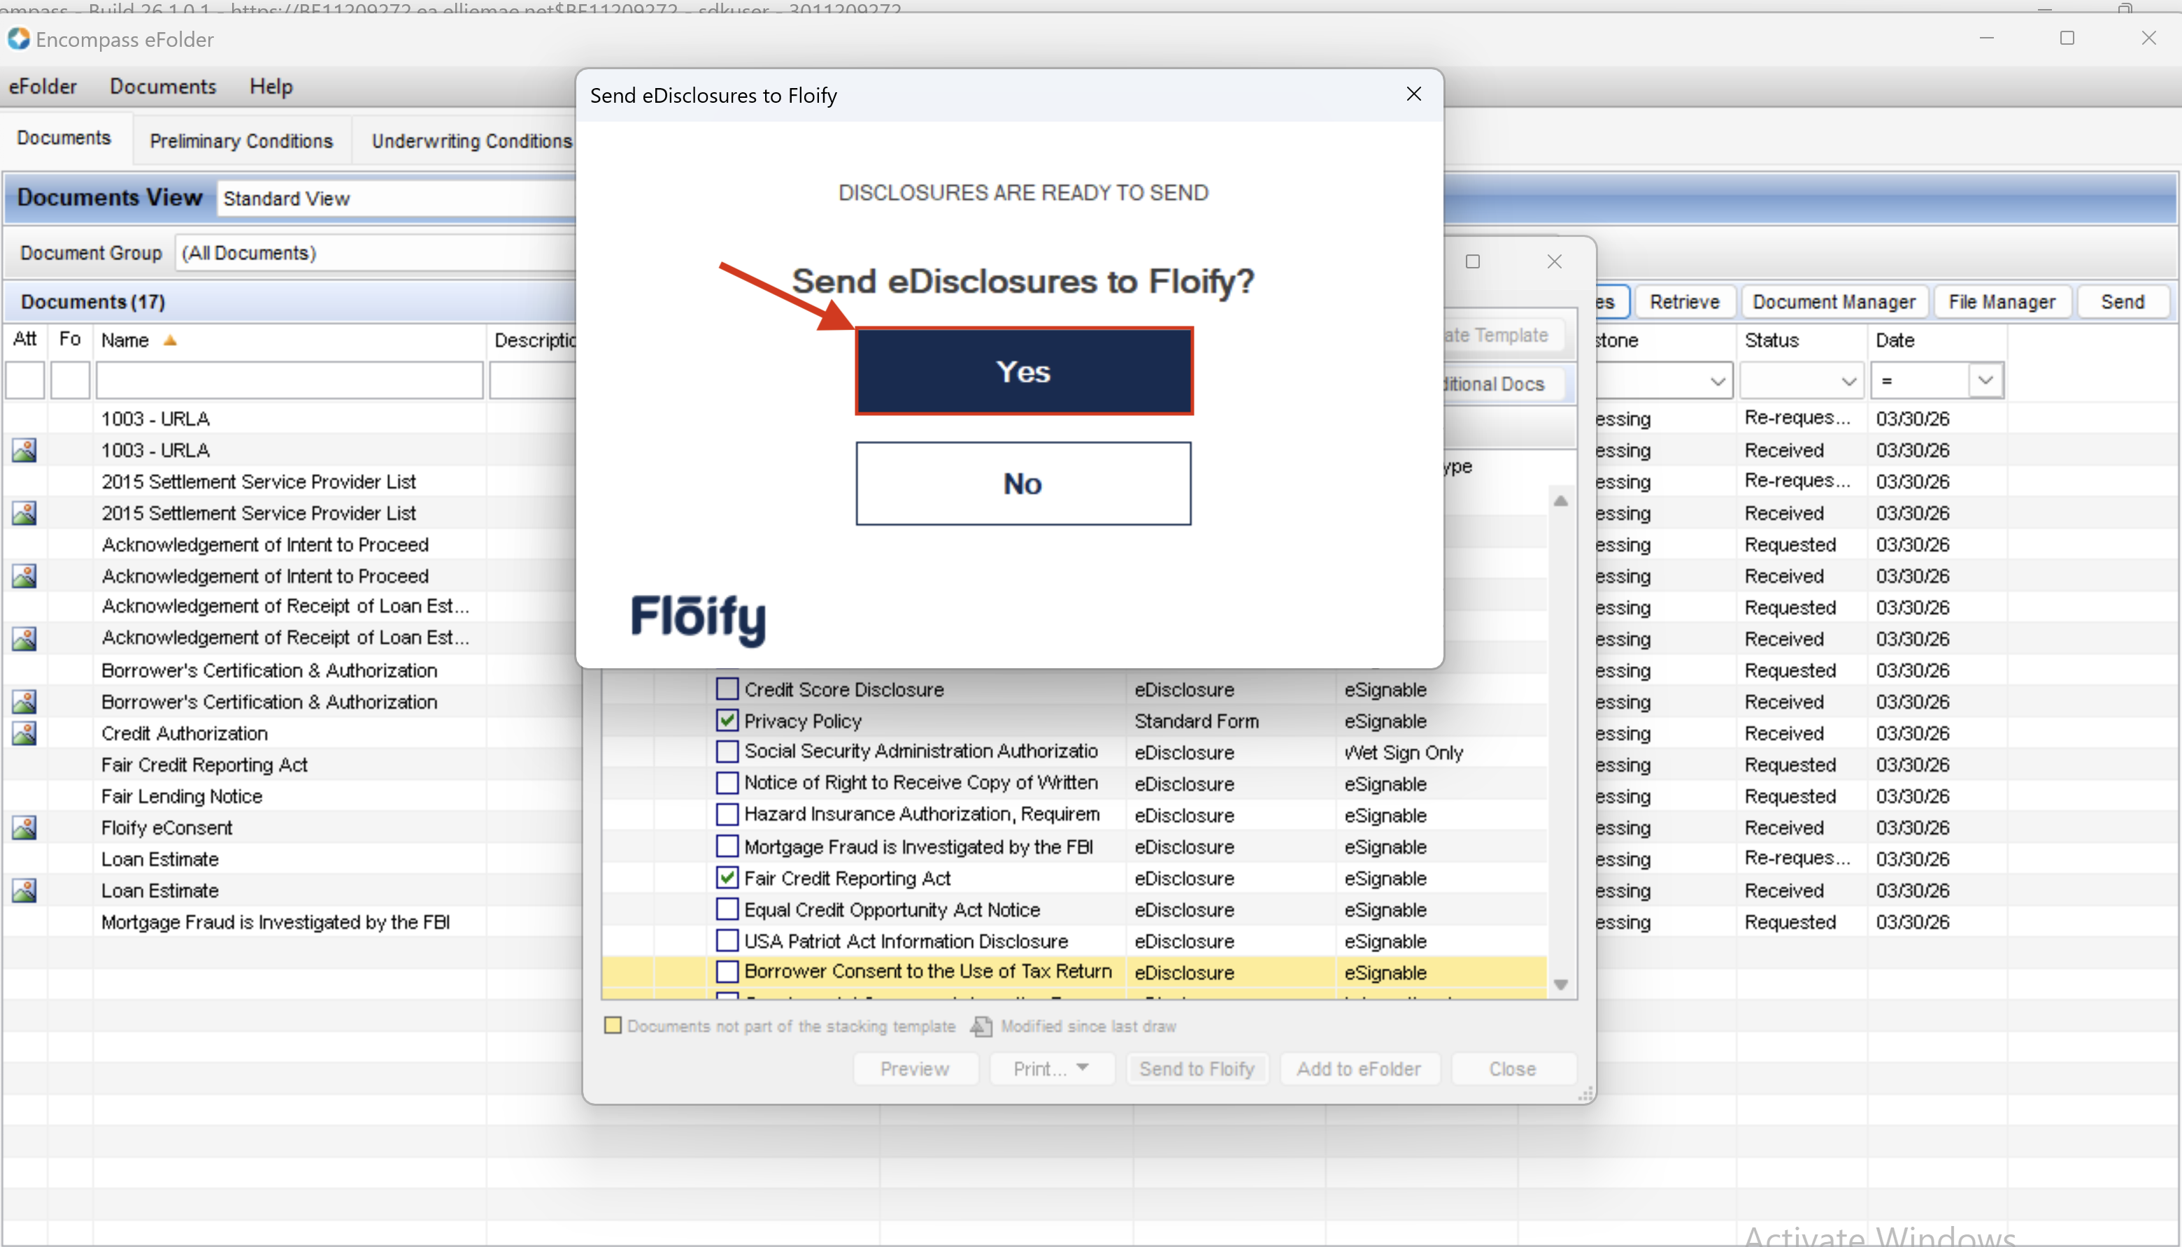This screenshot has height=1247, width=2182.
Task: Confirm sending eDisclosures with Yes
Action: point(1023,371)
